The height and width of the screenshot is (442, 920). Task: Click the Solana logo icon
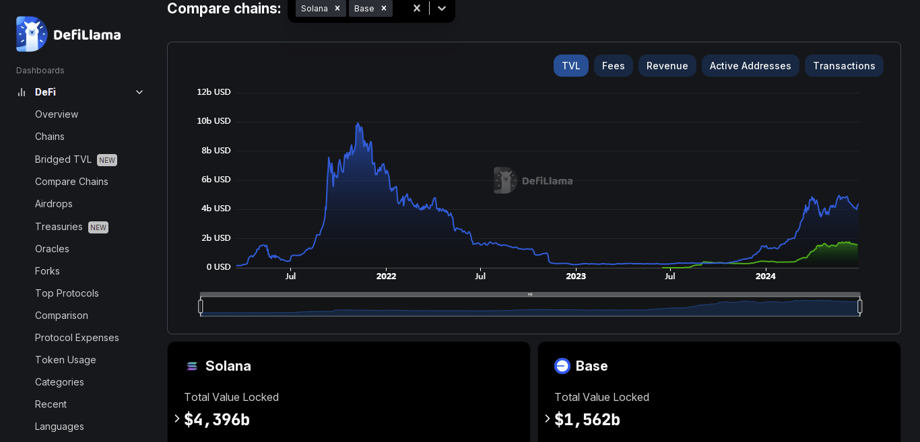click(x=192, y=366)
